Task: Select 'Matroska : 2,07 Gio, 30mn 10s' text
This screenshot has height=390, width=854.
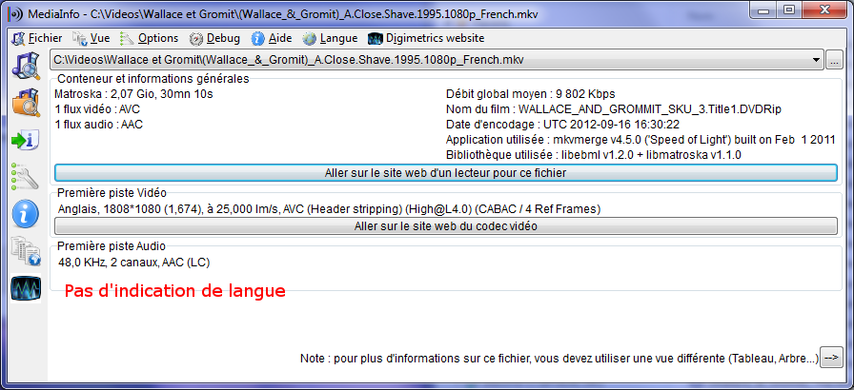Action: click(x=134, y=94)
